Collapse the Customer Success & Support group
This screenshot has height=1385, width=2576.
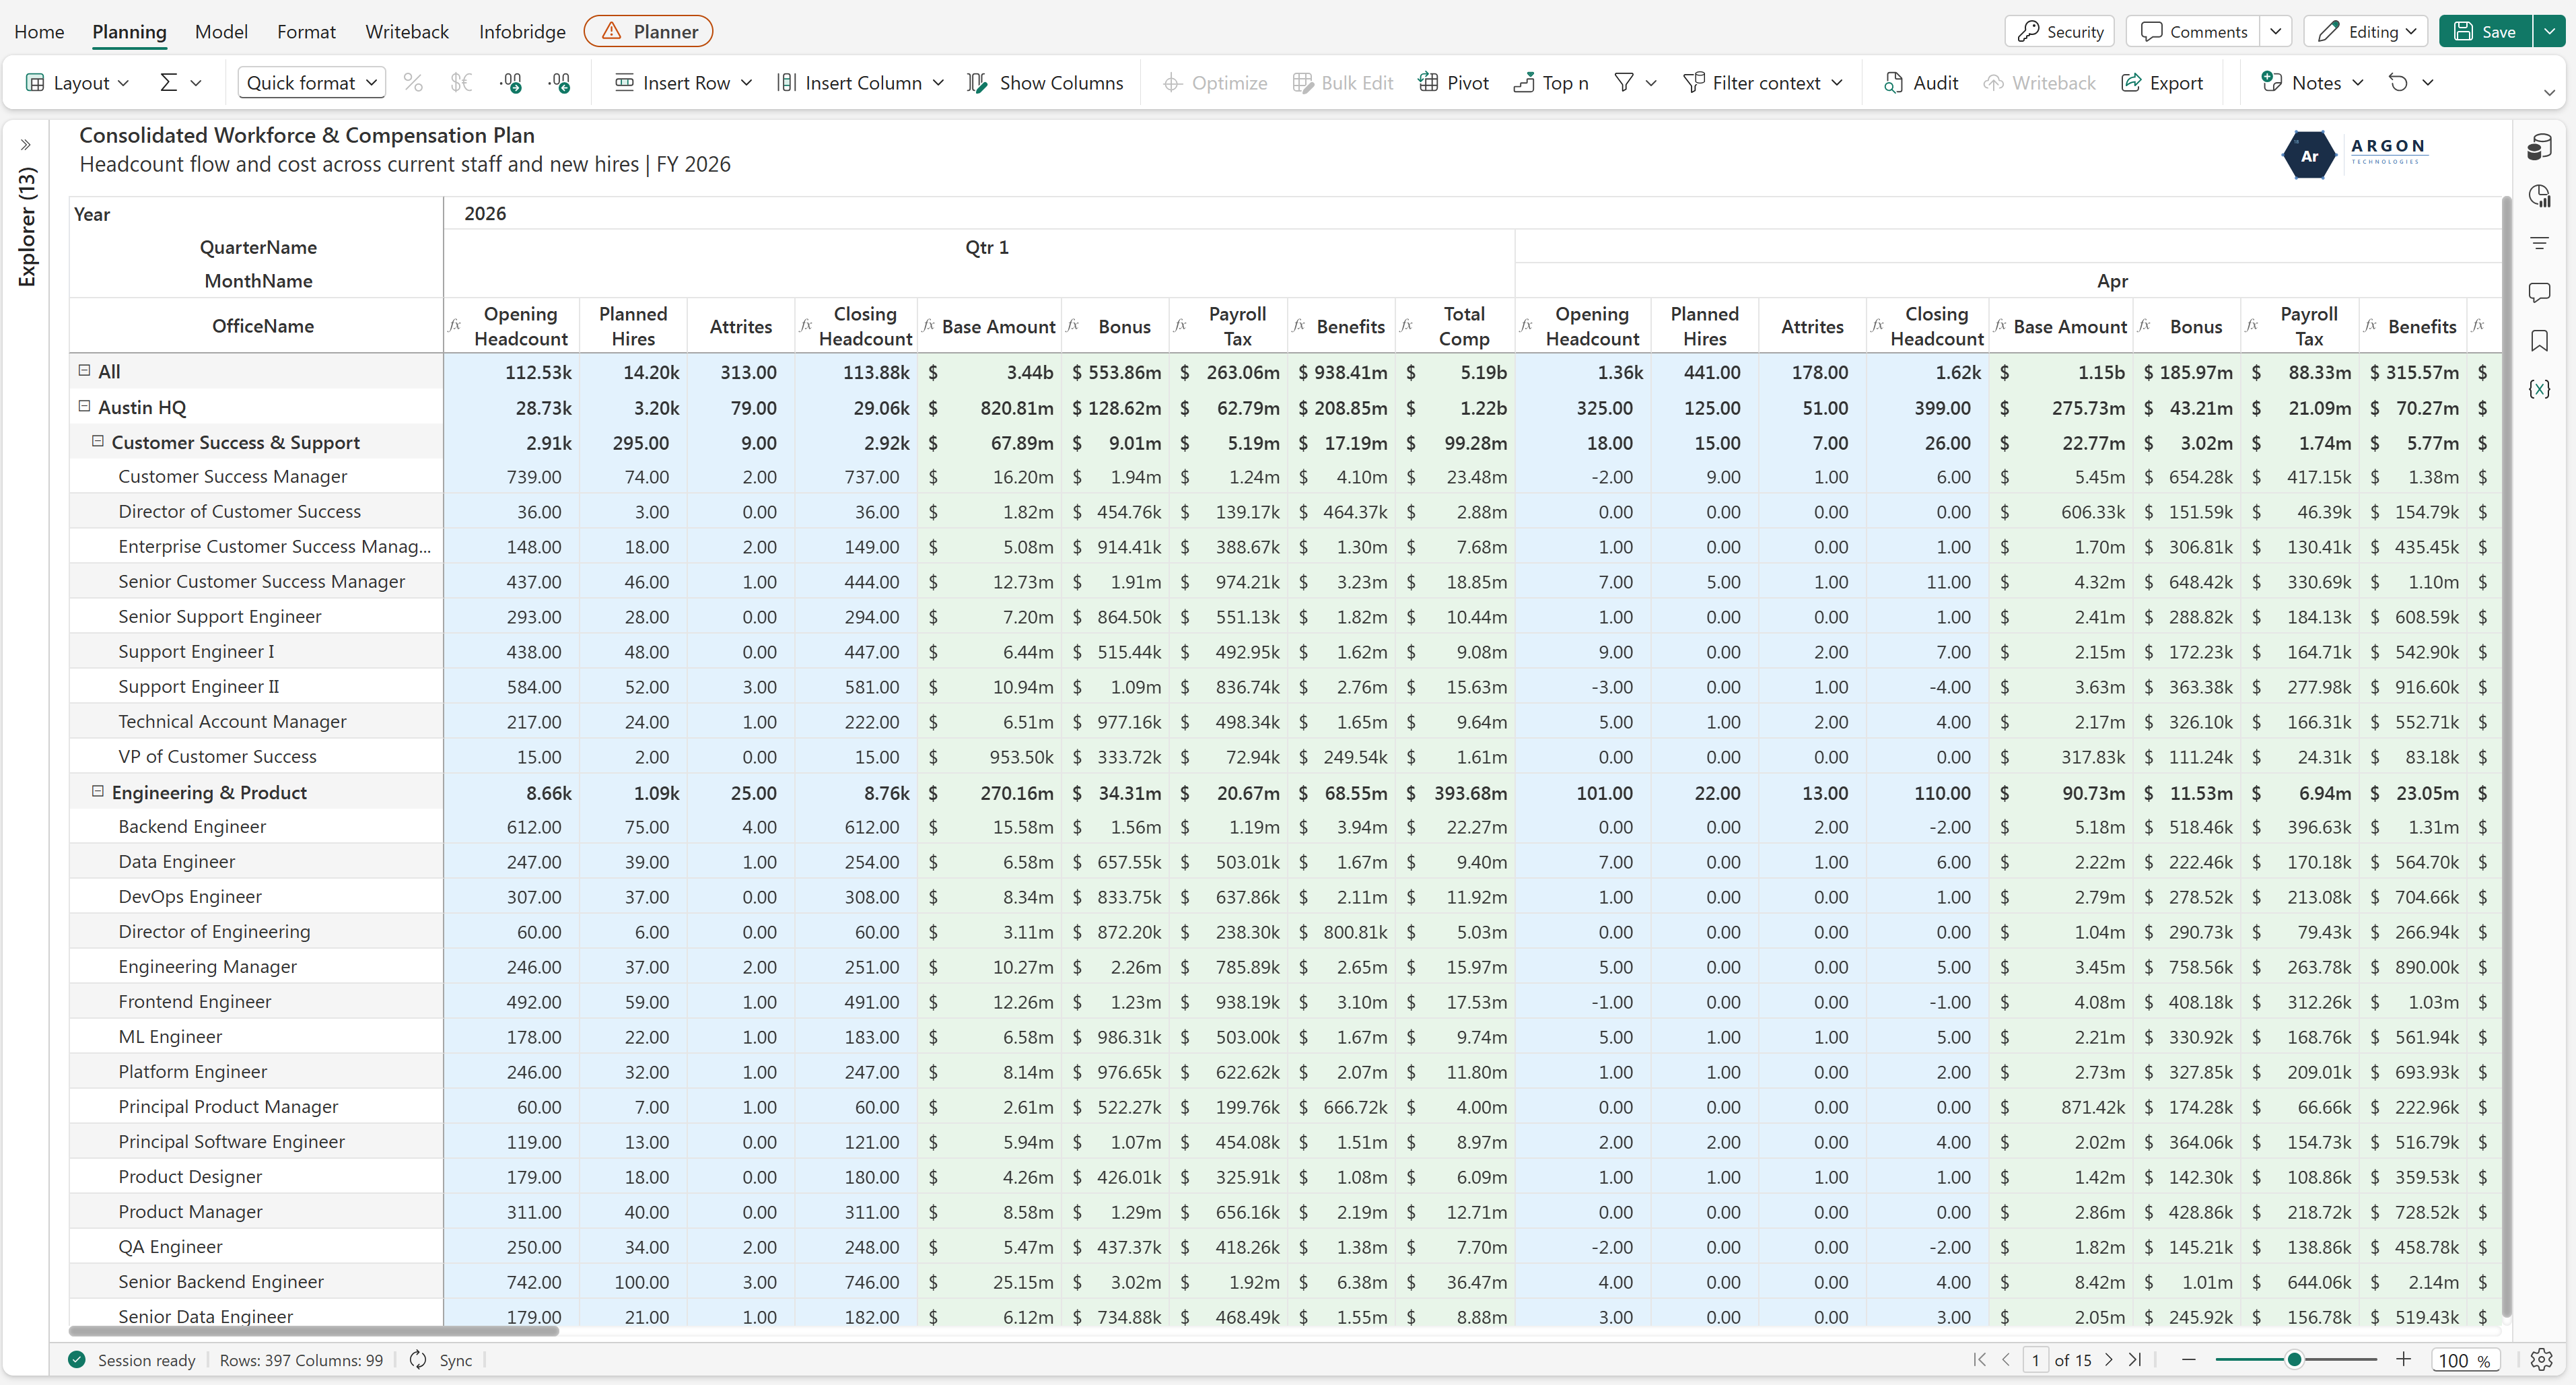(98, 441)
